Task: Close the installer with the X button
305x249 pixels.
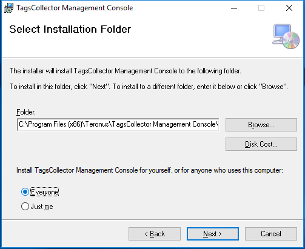Action: pyautogui.click(x=289, y=8)
